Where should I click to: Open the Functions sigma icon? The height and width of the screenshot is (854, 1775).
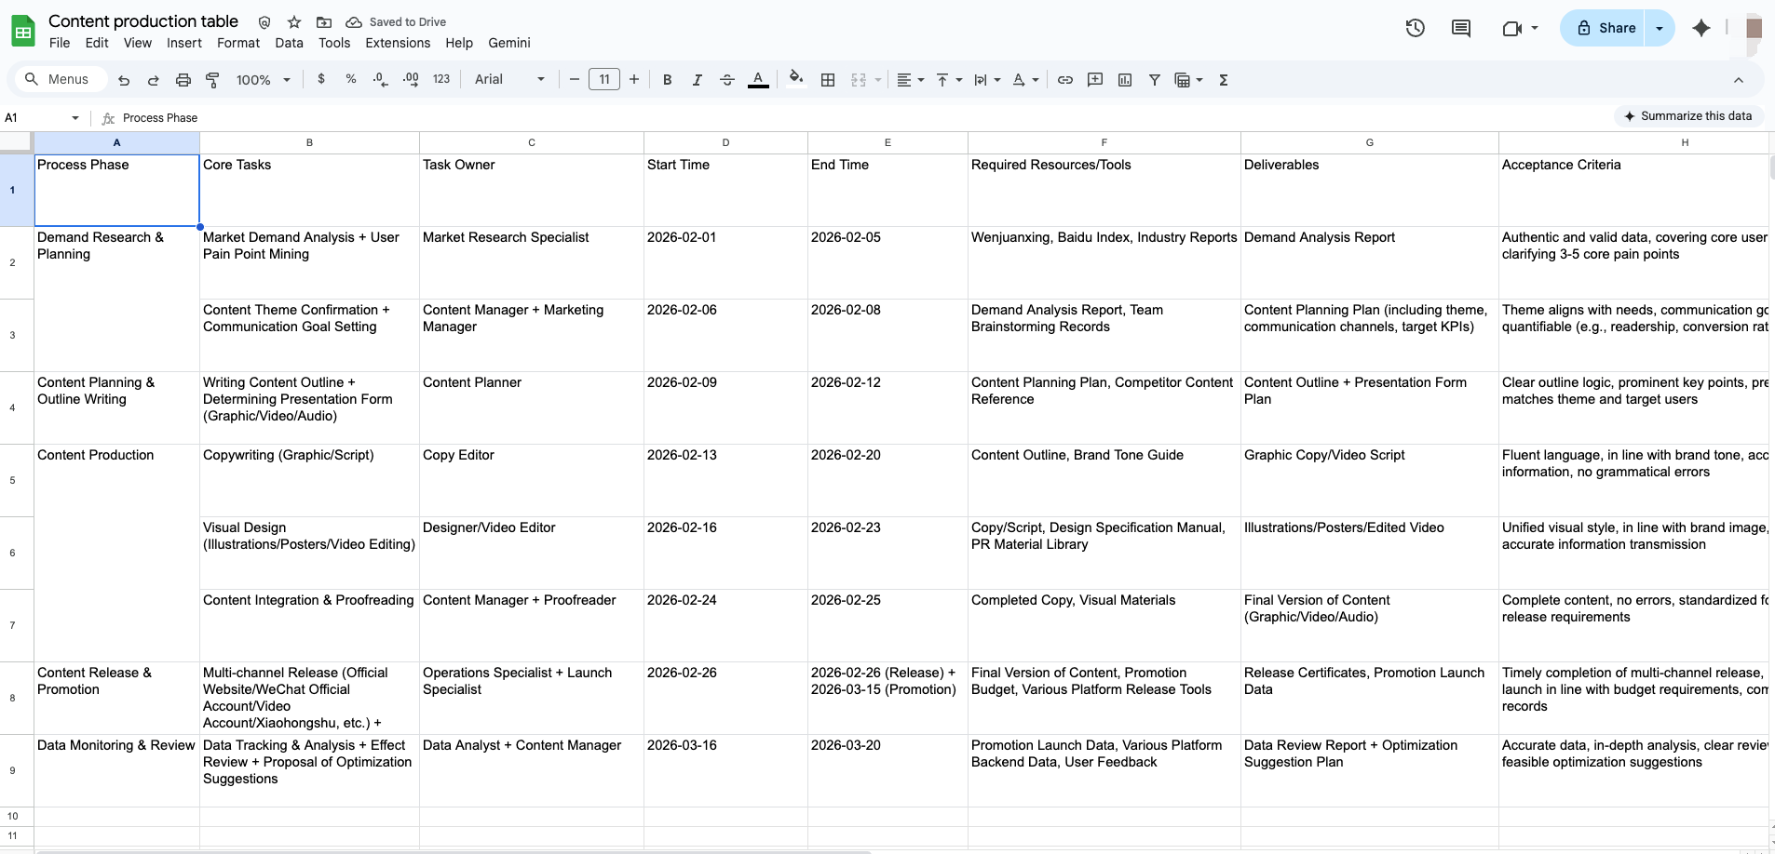pyautogui.click(x=1224, y=80)
